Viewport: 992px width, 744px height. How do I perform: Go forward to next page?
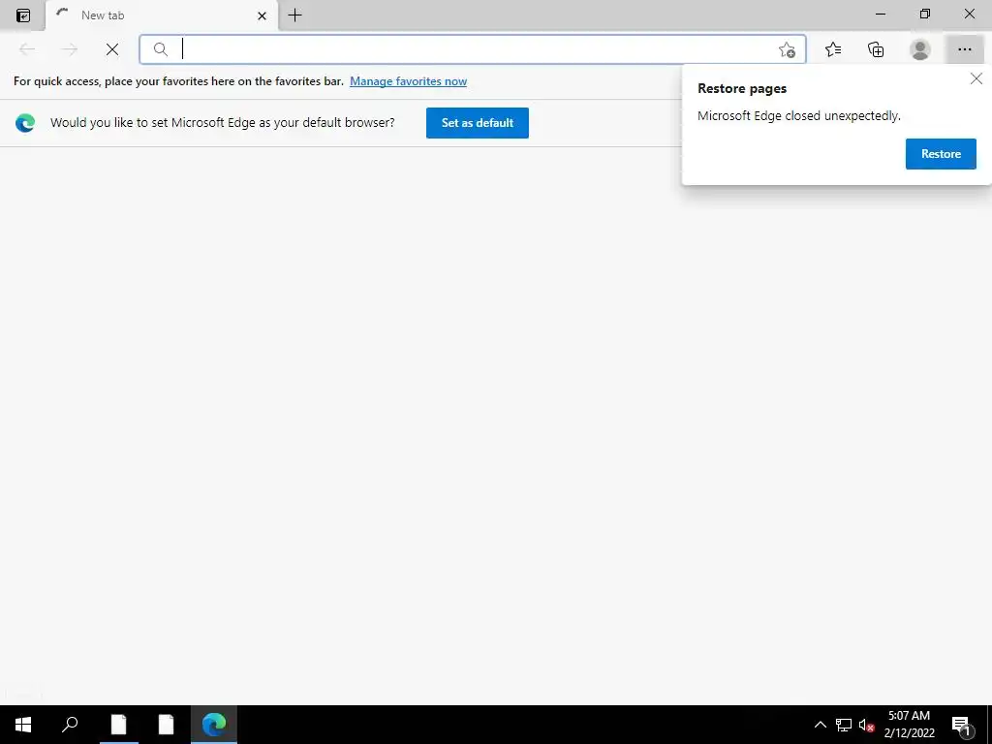tap(70, 49)
